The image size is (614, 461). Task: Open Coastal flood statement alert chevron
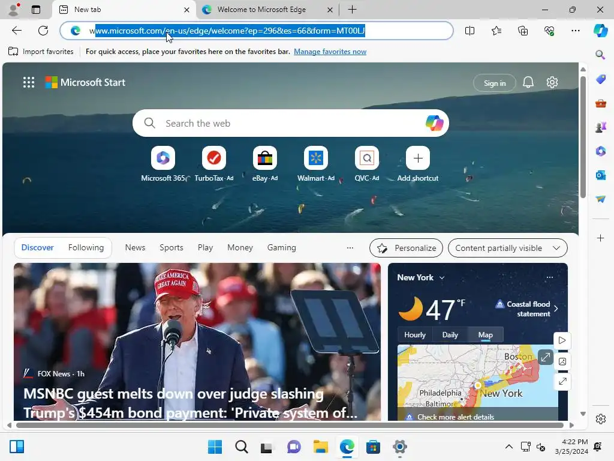(x=556, y=309)
